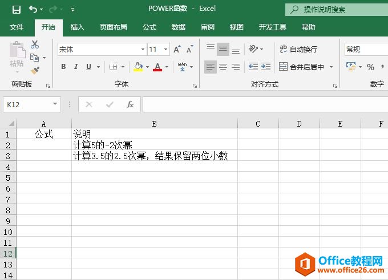Click the 粘贴 (Paste) button

(17, 56)
